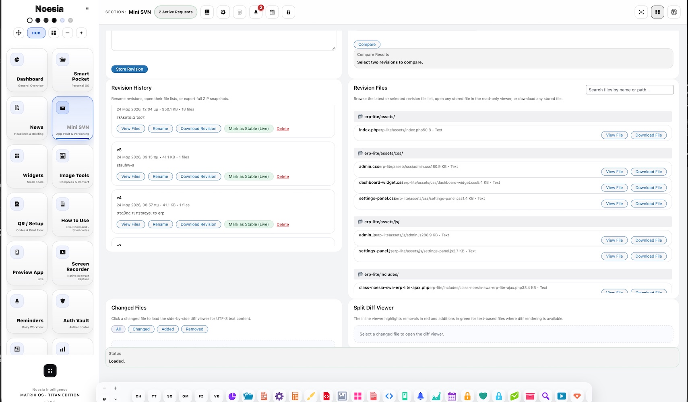The width and height of the screenshot is (688, 402).
Task: Delete revision v5
Action: point(283,176)
